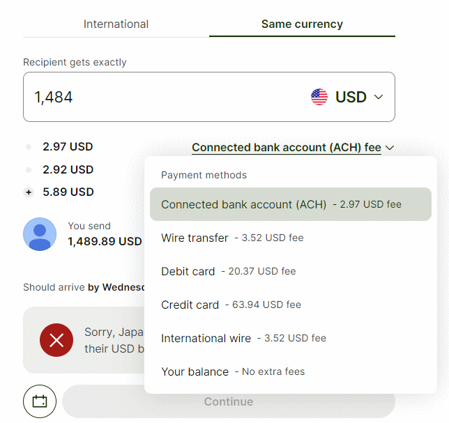Click the calendar schedule icon button
The image size is (449, 423).
tap(40, 401)
